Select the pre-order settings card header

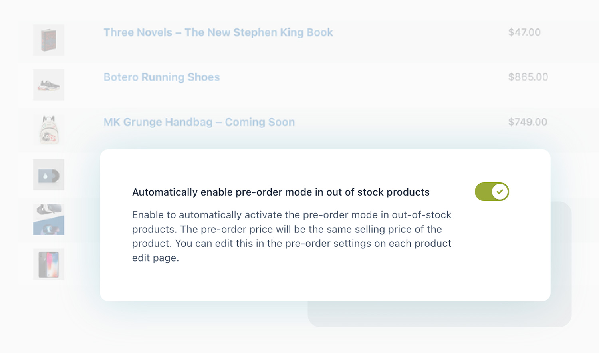tap(281, 192)
